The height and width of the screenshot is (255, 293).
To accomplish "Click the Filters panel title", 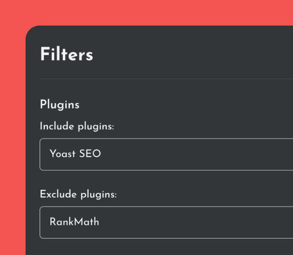I will [66, 54].
